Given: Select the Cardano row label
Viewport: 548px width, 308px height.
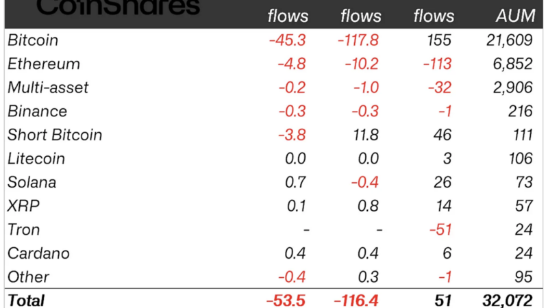Looking at the screenshot, I should pyautogui.click(x=38, y=253).
